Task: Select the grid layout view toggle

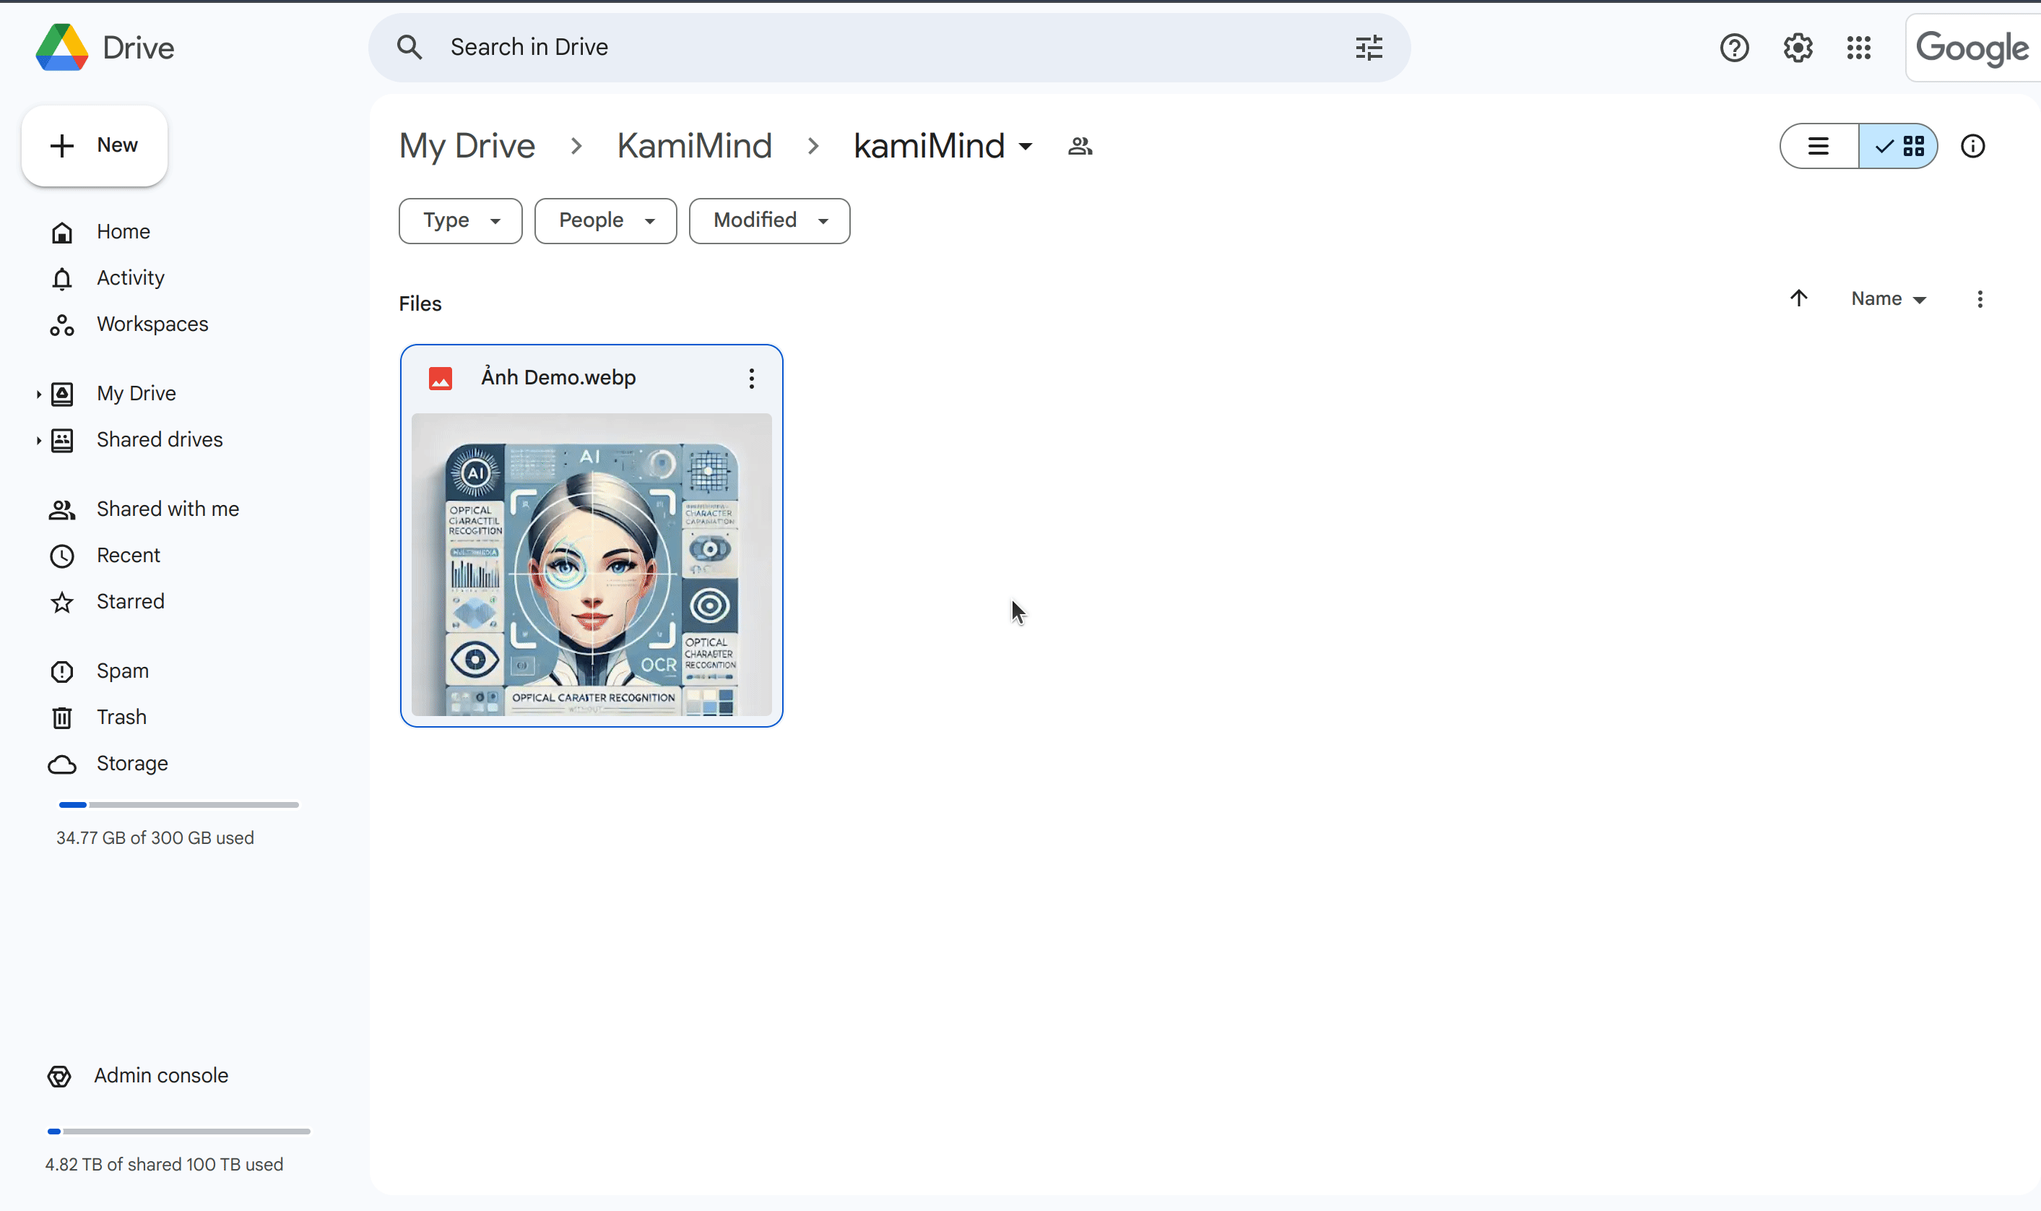Action: coord(1898,146)
